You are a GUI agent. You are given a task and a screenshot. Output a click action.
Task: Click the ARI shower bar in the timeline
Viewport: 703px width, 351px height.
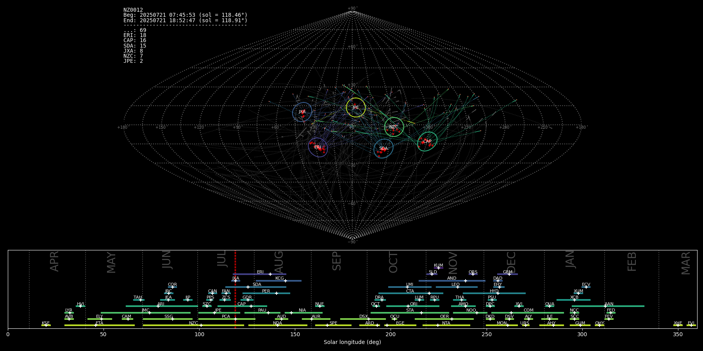(162, 306)
